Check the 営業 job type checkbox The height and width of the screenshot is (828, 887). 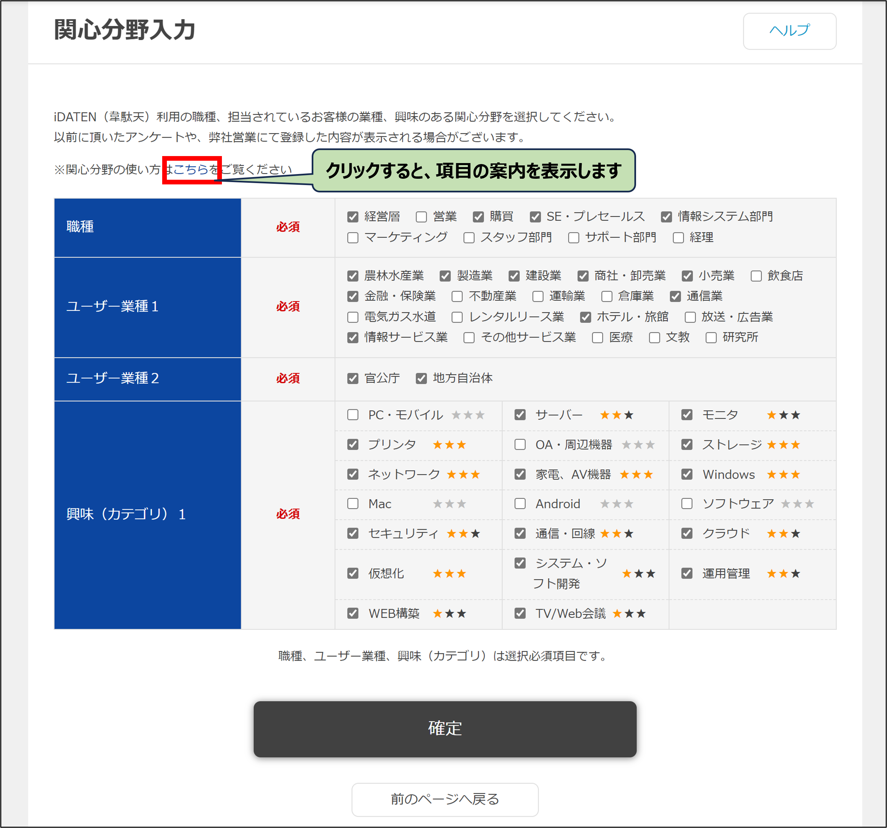click(421, 217)
